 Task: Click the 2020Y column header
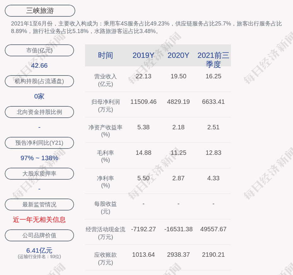[178, 55]
